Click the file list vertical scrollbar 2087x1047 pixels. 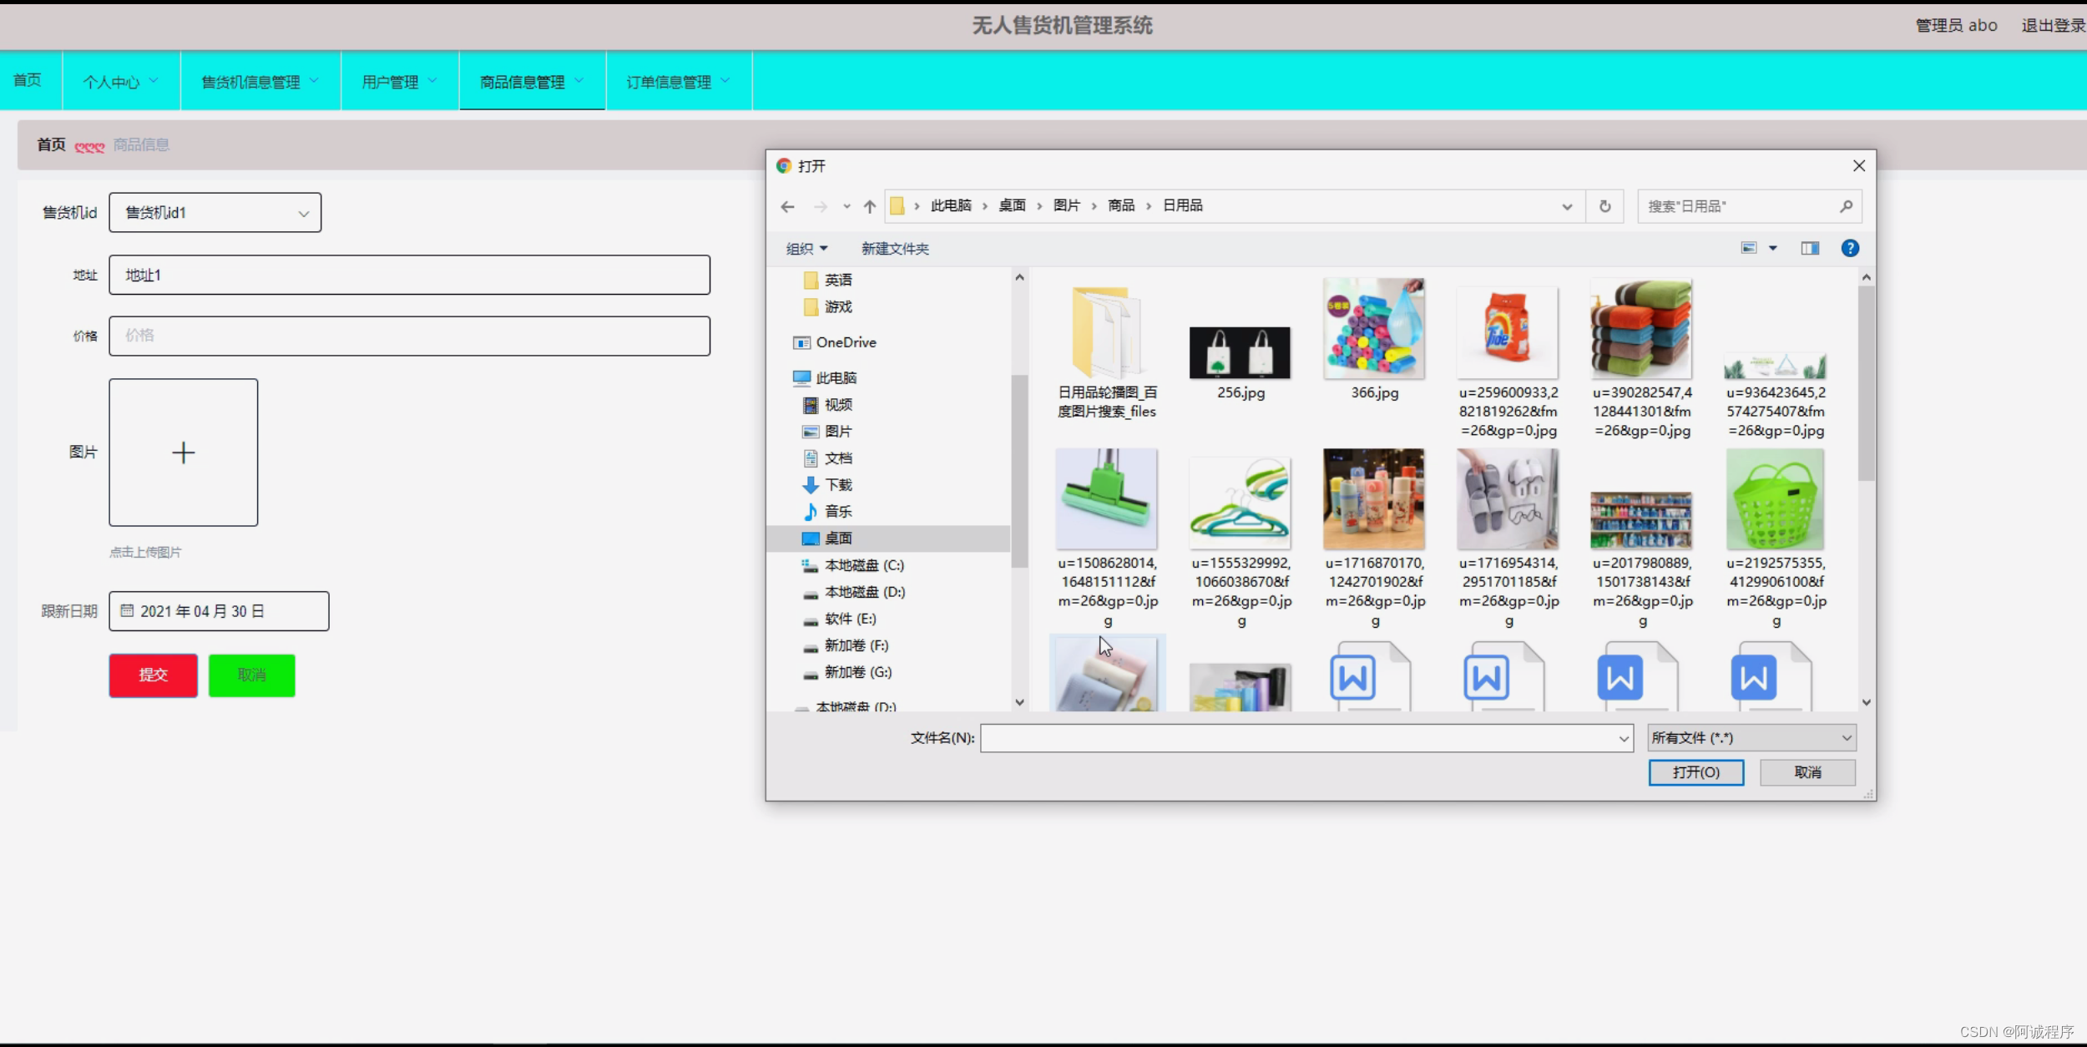1866,383
